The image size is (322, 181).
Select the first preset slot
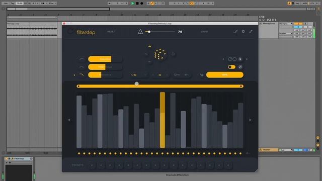pyautogui.click(x=92, y=165)
